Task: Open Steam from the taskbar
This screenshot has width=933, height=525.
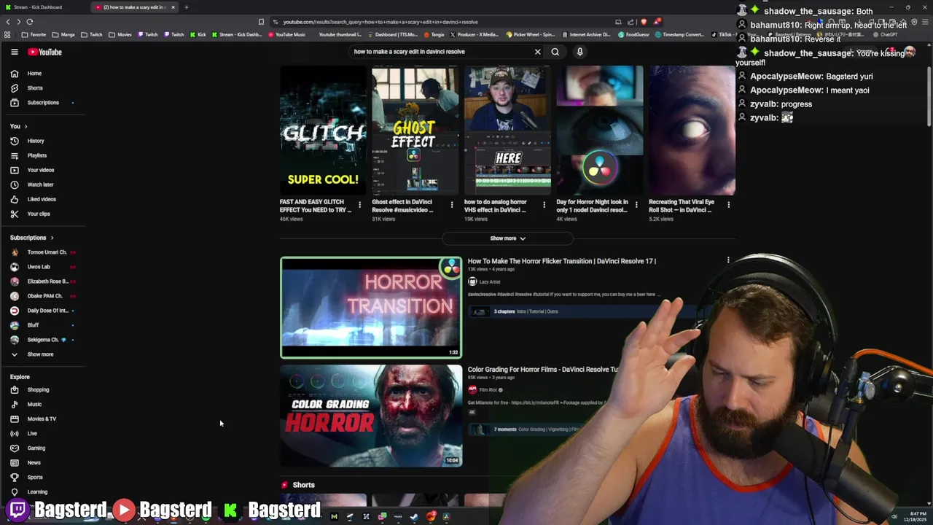Action: pos(414,517)
